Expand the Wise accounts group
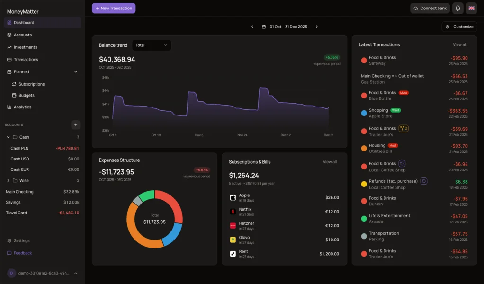The image size is (484, 284). pyautogui.click(x=8, y=180)
